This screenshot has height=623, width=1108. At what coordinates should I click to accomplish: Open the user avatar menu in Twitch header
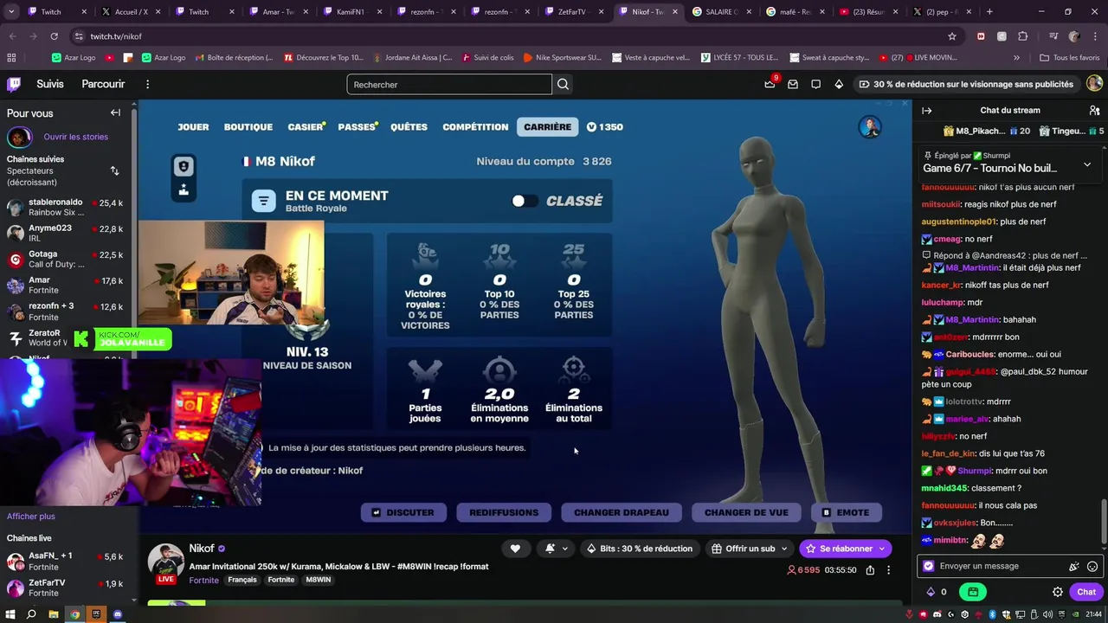[1094, 84]
